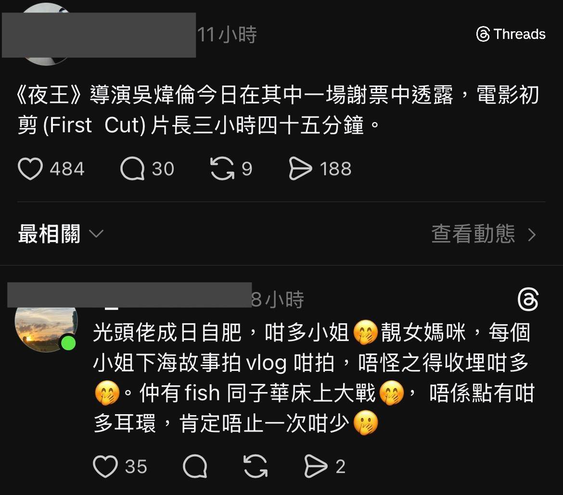Open the Threads logo at top right
The width and height of the screenshot is (563, 495).
click(x=511, y=34)
